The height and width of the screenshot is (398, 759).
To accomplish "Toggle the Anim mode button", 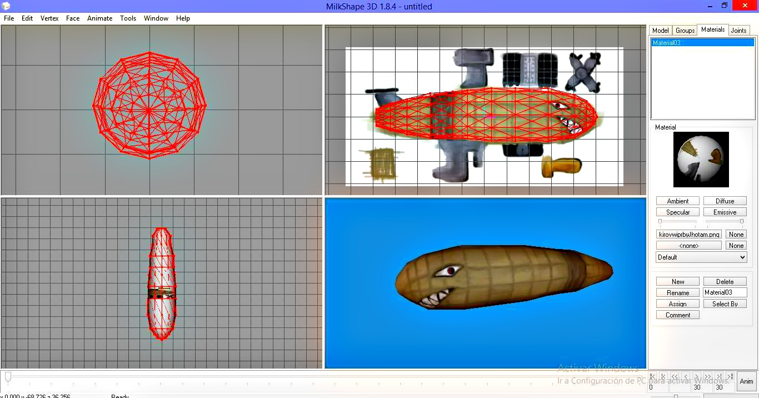I will [747, 381].
